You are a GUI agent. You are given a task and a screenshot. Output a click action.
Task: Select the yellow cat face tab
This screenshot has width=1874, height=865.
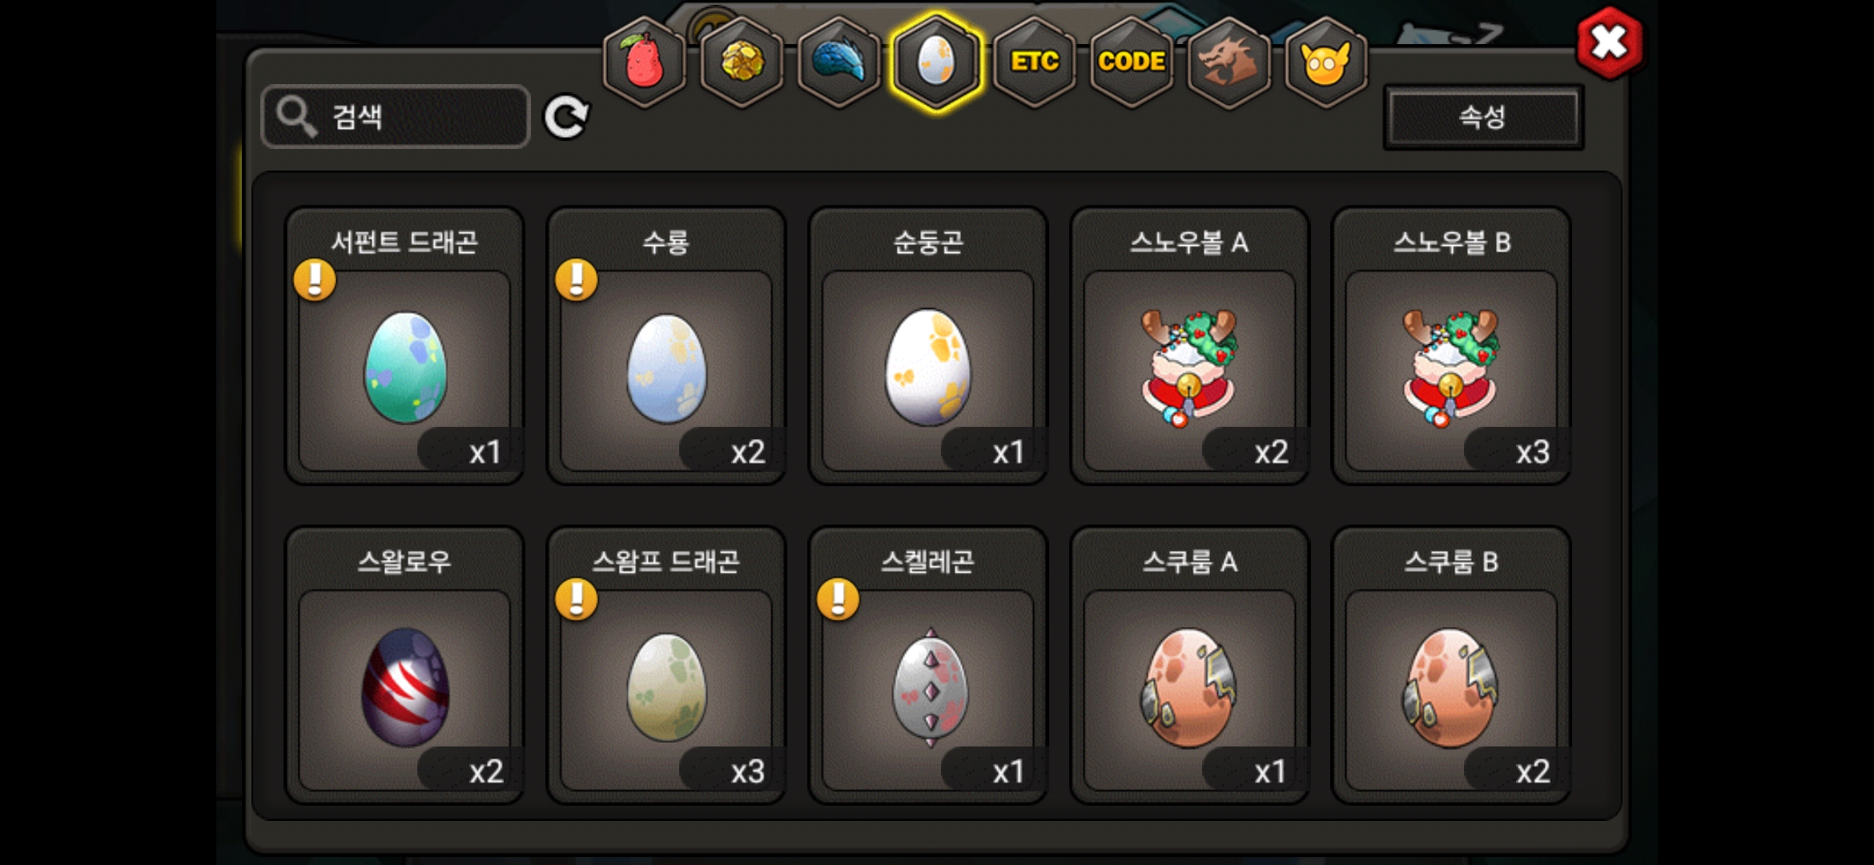(x=1326, y=62)
